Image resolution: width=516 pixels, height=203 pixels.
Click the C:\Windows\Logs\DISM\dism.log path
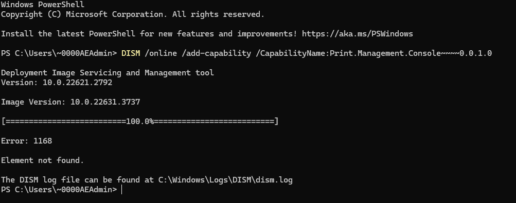point(225,180)
